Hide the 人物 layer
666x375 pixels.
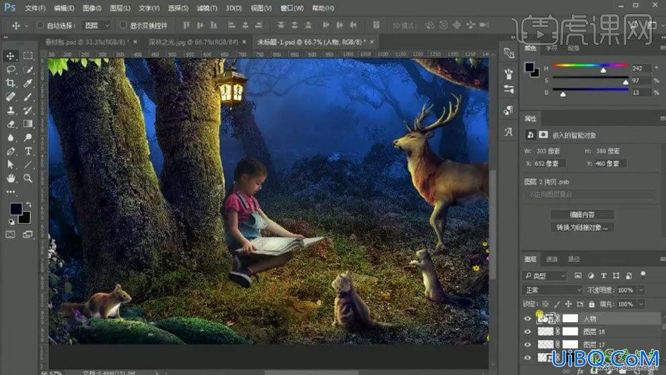coord(527,319)
